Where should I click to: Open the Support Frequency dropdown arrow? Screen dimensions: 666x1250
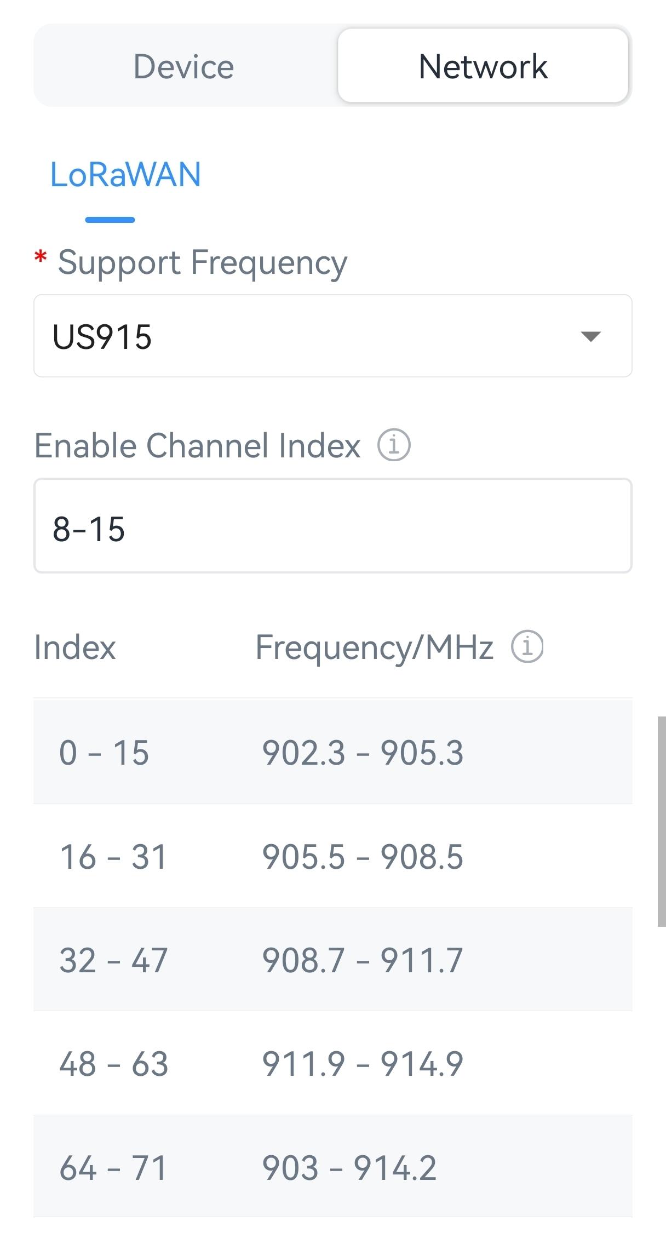pos(590,336)
